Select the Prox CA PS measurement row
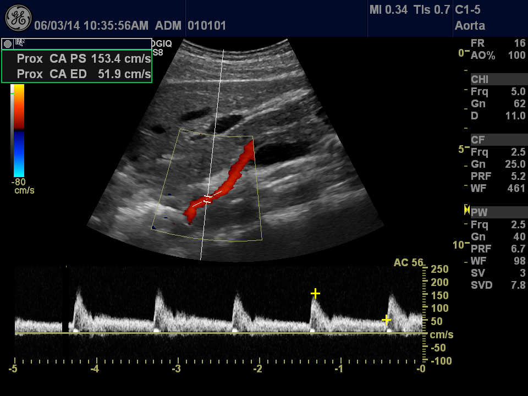 click(x=84, y=59)
